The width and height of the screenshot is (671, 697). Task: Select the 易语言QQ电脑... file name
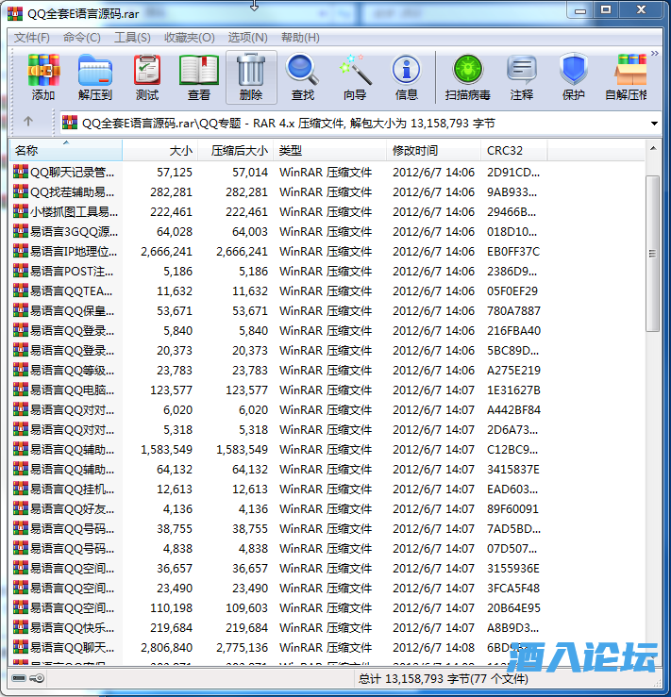[x=72, y=390]
